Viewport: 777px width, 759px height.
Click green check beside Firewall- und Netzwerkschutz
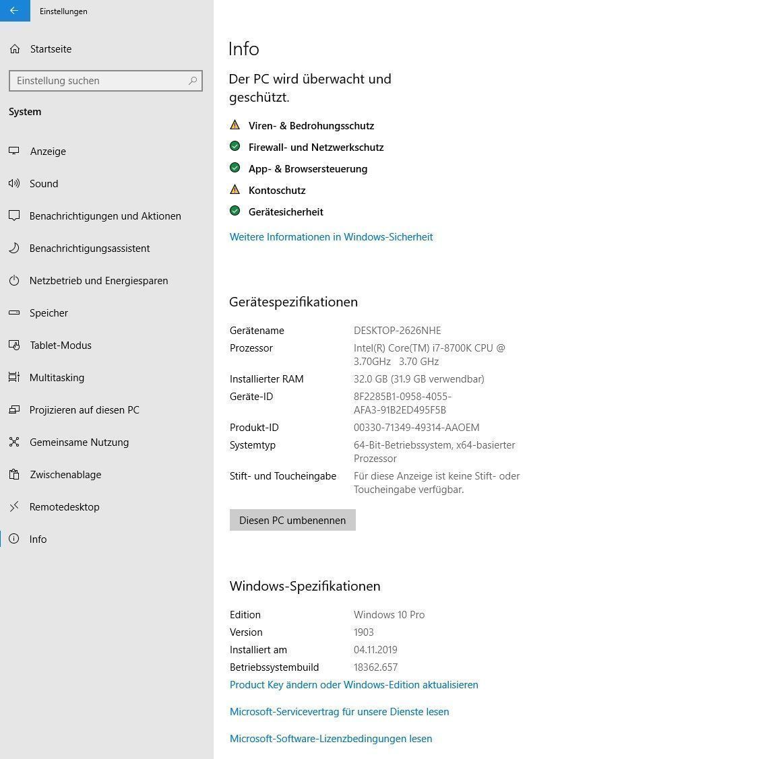click(235, 147)
